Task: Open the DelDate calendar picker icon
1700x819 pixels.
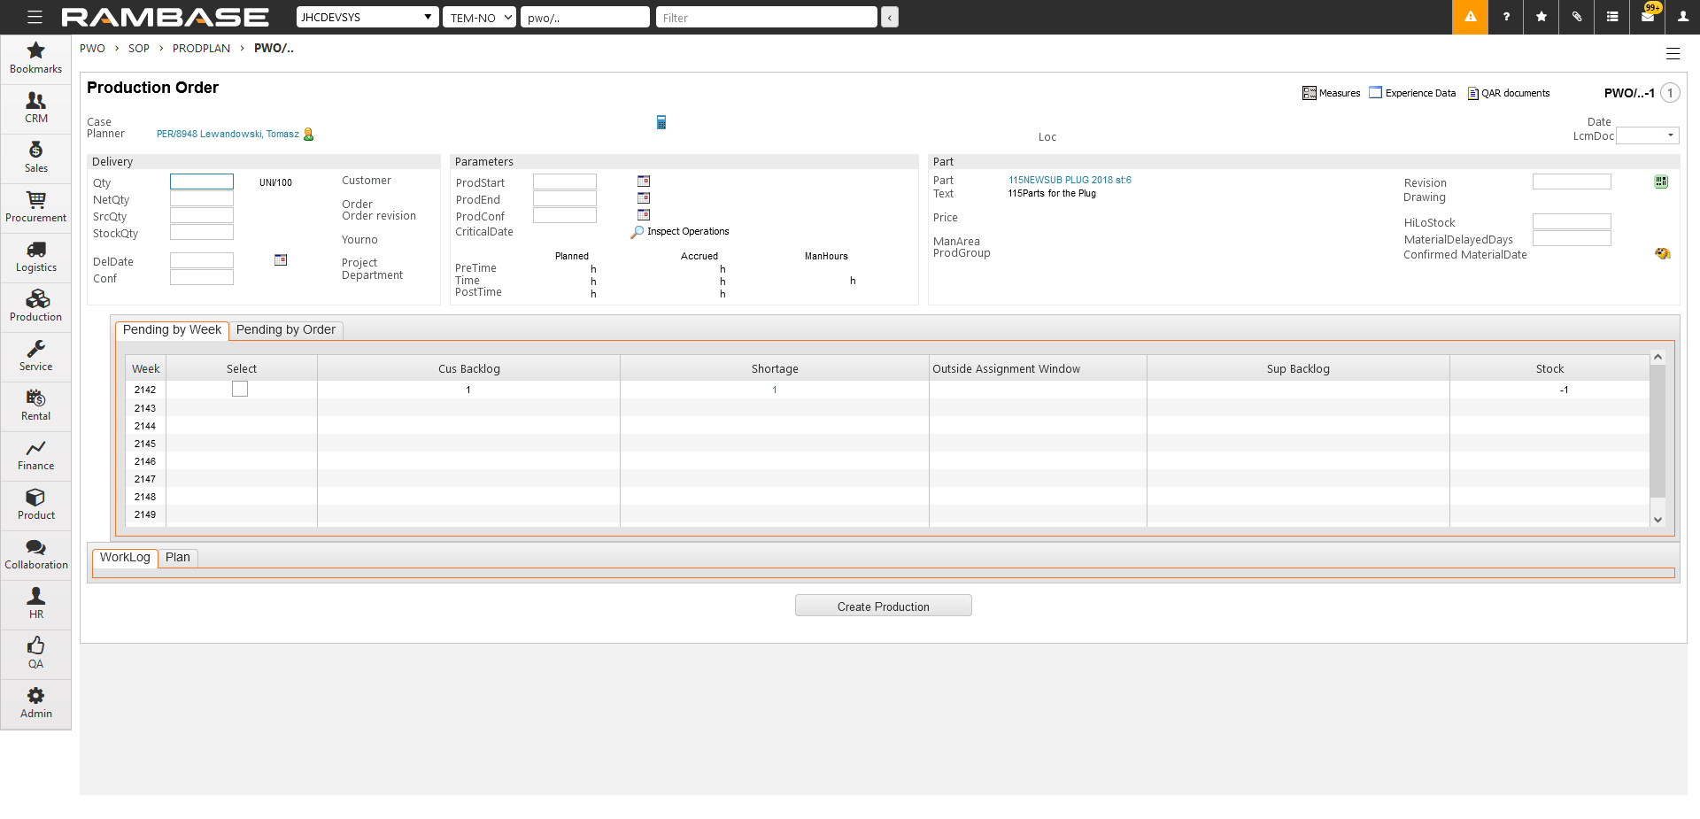Action: pos(281,260)
